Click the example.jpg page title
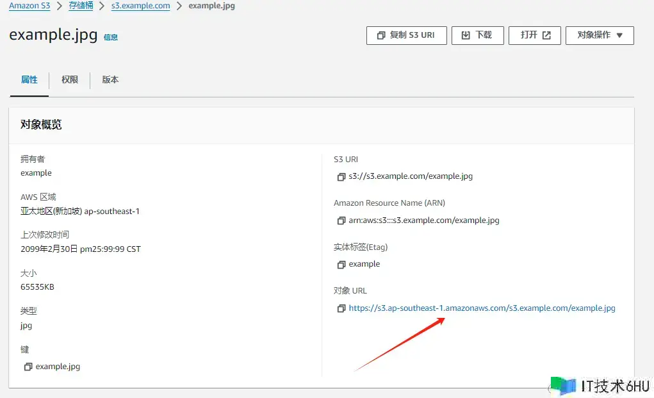This screenshot has height=398, width=654. click(x=53, y=35)
